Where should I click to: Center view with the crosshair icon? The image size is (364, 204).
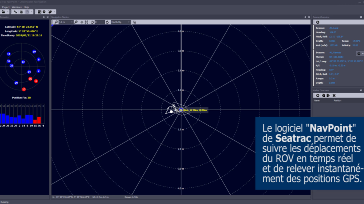[x=82, y=22]
